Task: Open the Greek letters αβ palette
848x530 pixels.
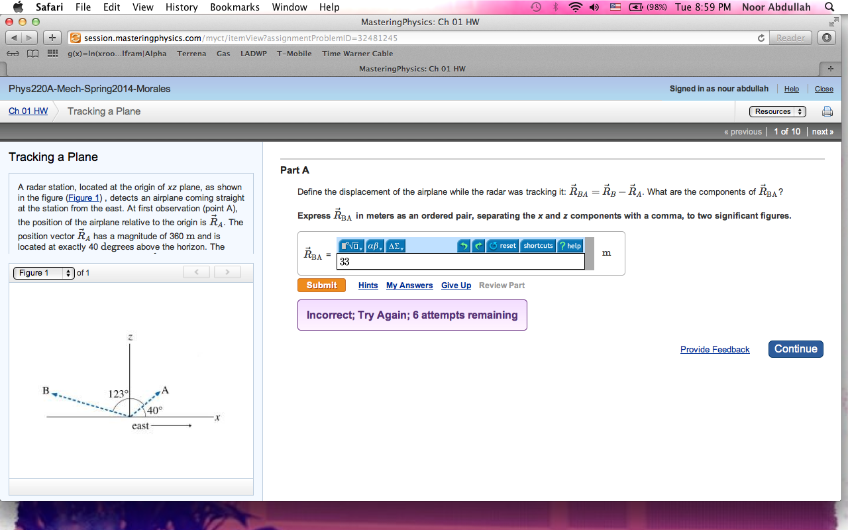Action: click(374, 246)
